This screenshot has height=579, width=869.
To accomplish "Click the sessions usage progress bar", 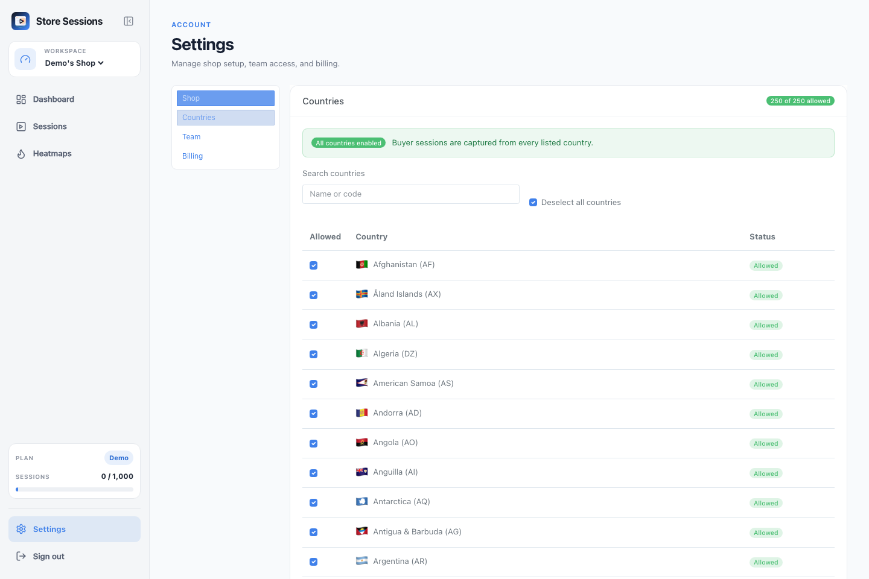I will click(x=74, y=490).
